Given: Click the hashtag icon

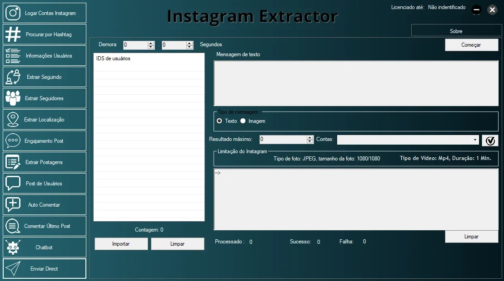Looking at the screenshot, I should [13, 34].
